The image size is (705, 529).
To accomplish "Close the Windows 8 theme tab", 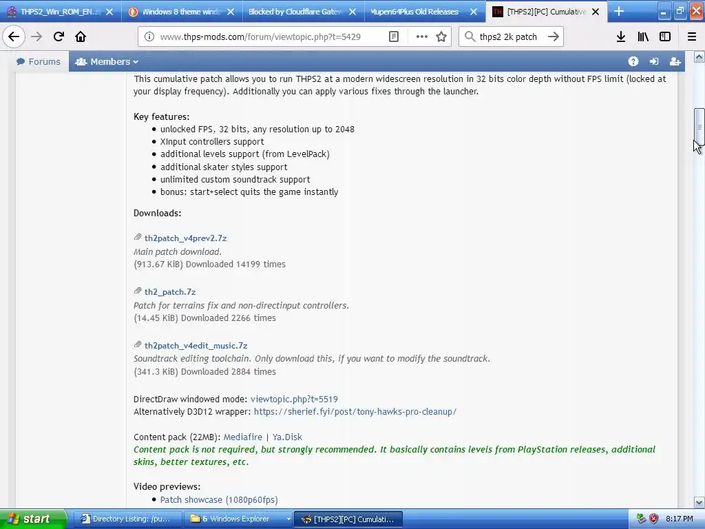I will (x=231, y=12).
